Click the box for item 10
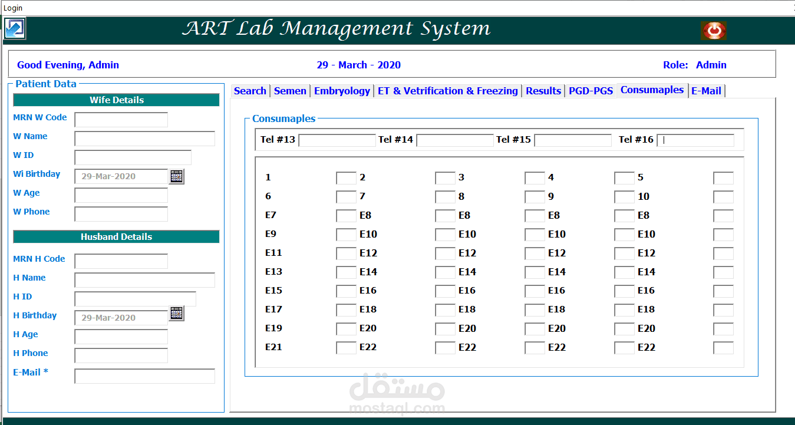795x425 pixels. point(724,197)
